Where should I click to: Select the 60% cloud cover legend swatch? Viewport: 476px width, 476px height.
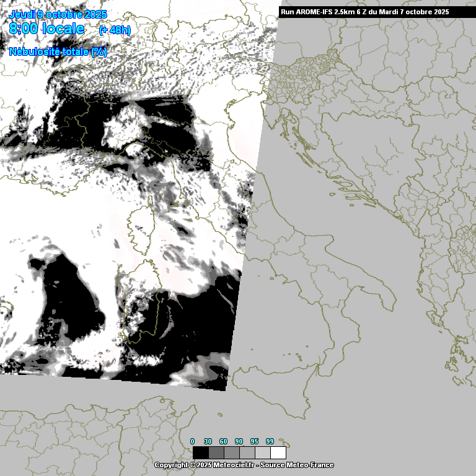point(231,452)
